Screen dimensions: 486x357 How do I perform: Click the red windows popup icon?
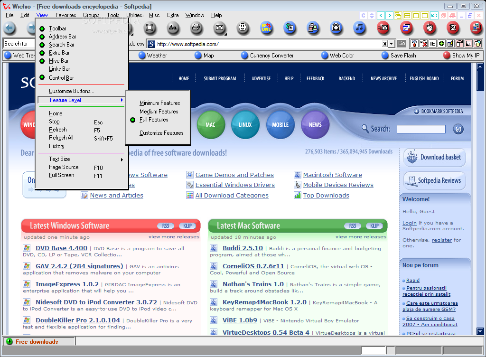406,28
